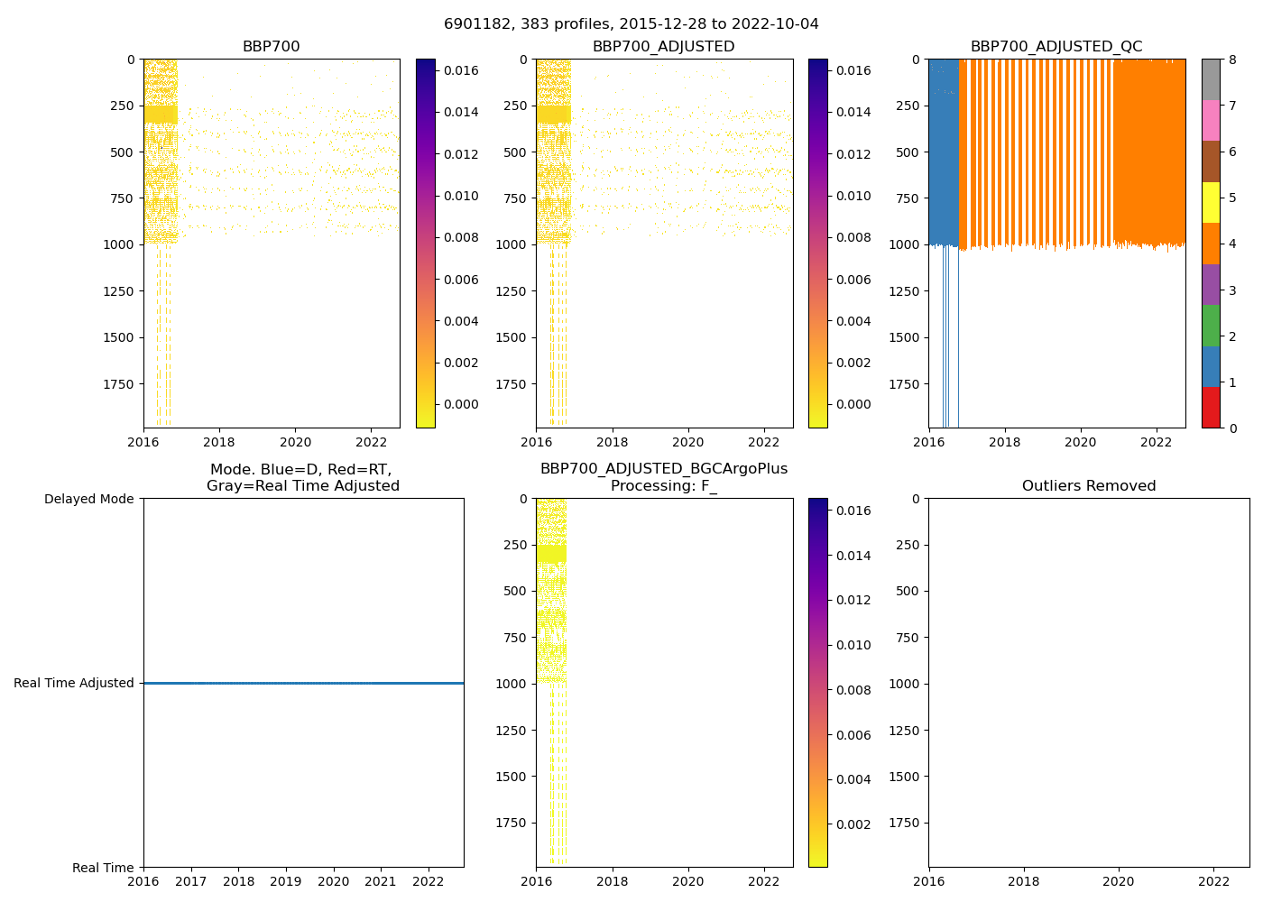Select the purple segment in the QC colorbar
The height and width of the screenshot is (902, 1263).
pos(1211,284)
